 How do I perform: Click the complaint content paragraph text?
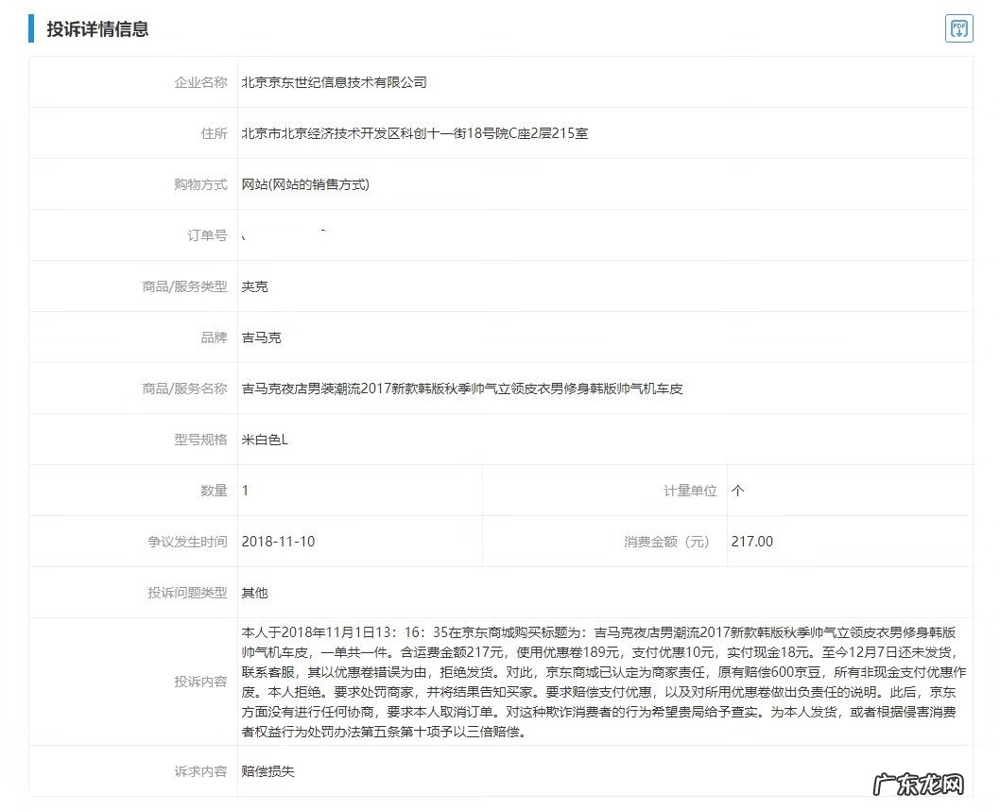[595, 681]
